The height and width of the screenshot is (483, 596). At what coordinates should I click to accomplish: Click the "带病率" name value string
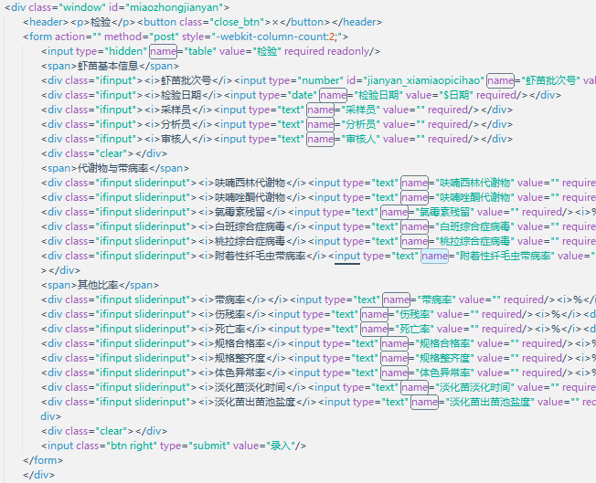436,299
